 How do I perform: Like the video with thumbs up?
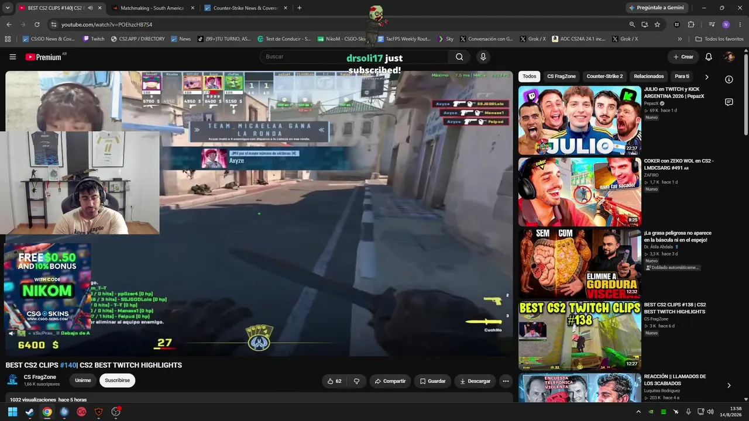point(334,381)
